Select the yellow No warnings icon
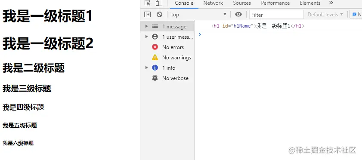362x160 pixels. point(155,57)
